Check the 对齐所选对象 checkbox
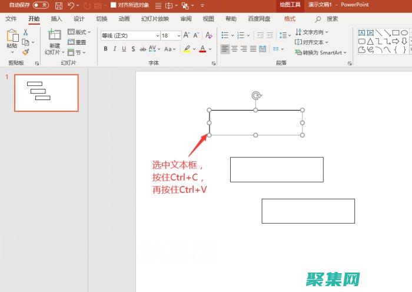Viewport: 412px width, 292px height. pos(114,5)
